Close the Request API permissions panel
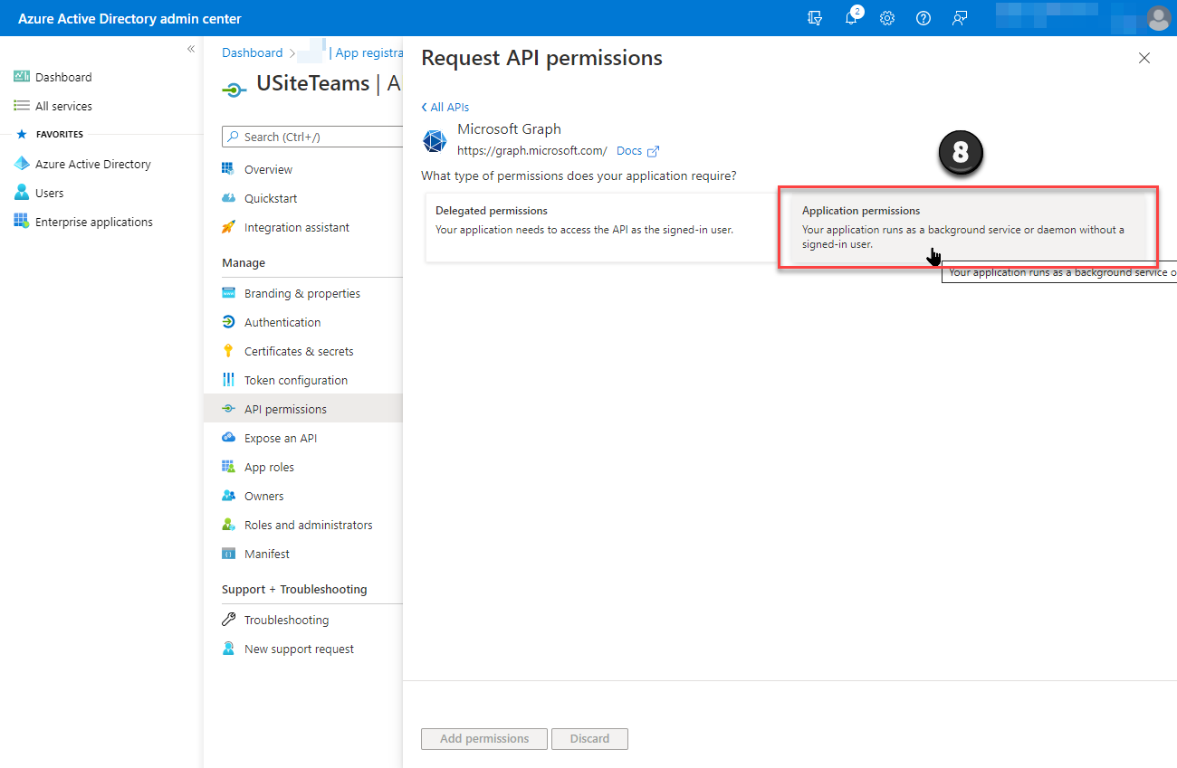The image size is (1177, 768). click(1144, 58)
